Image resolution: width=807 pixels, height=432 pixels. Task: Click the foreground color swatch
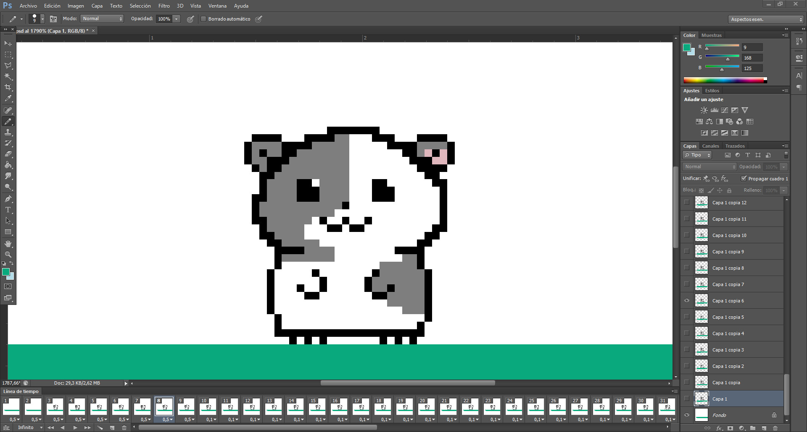(6, 273)
